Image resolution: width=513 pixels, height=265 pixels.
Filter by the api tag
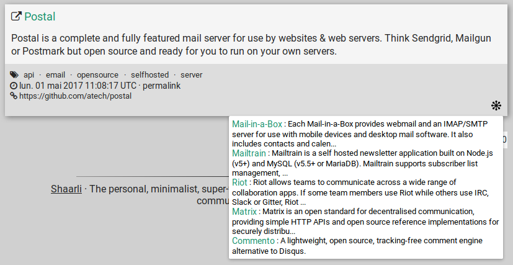tap(29, 75)
